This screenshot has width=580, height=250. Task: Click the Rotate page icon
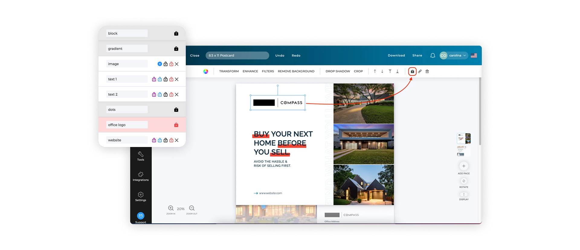click(464, 181)
